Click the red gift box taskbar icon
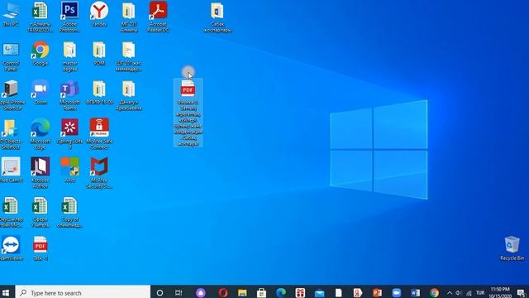 [300, 292]
